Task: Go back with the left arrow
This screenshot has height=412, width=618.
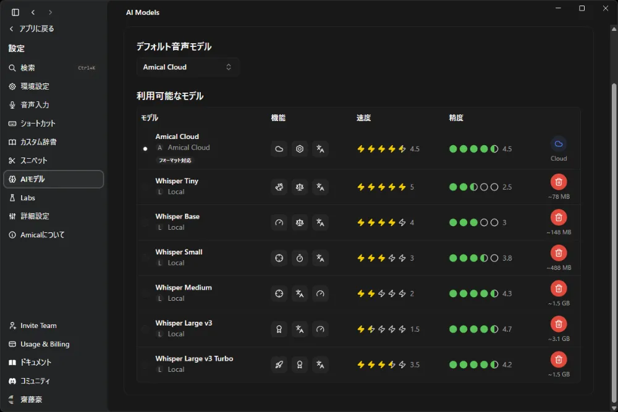Action: (33, 12)
